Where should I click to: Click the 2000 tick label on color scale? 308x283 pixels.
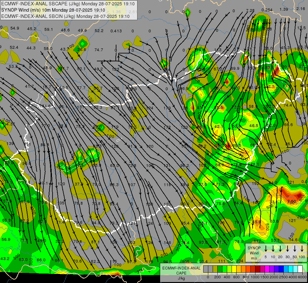(x=274, y=277)
